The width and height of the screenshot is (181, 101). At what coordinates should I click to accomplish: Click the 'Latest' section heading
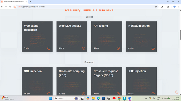click(x=89, y=17)
